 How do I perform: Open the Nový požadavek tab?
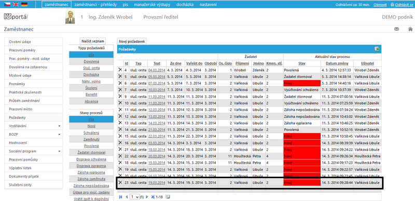(x=132, y=42)
